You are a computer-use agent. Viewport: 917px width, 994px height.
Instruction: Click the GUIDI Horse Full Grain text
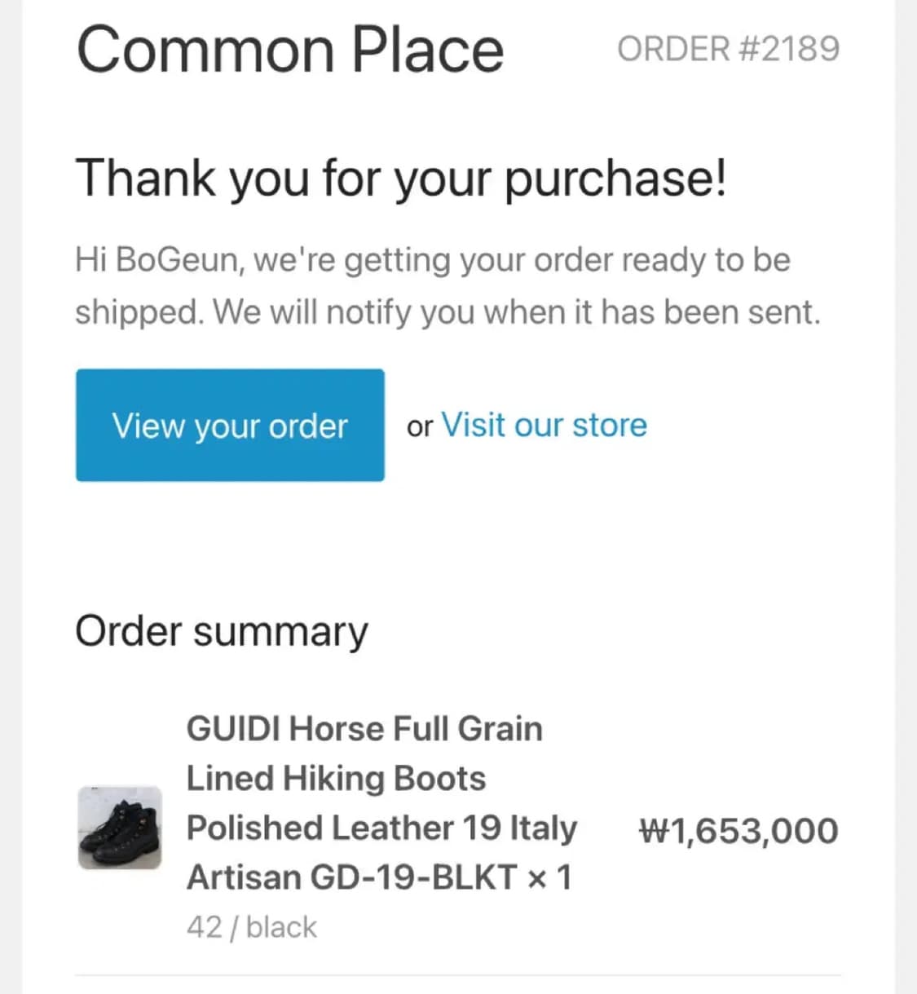[364, 728]
